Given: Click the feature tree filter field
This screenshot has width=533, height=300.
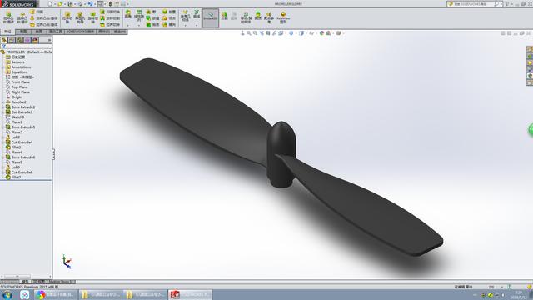Looking at the screenshot, I should (26, 47).
